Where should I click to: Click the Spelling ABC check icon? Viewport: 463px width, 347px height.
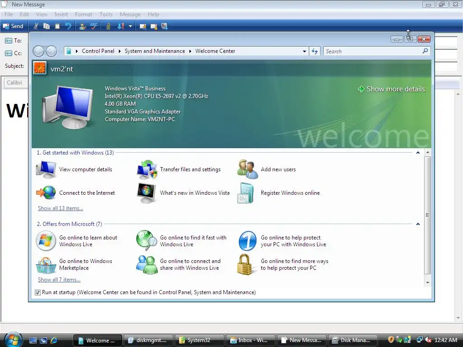click(x=94, y=26)
